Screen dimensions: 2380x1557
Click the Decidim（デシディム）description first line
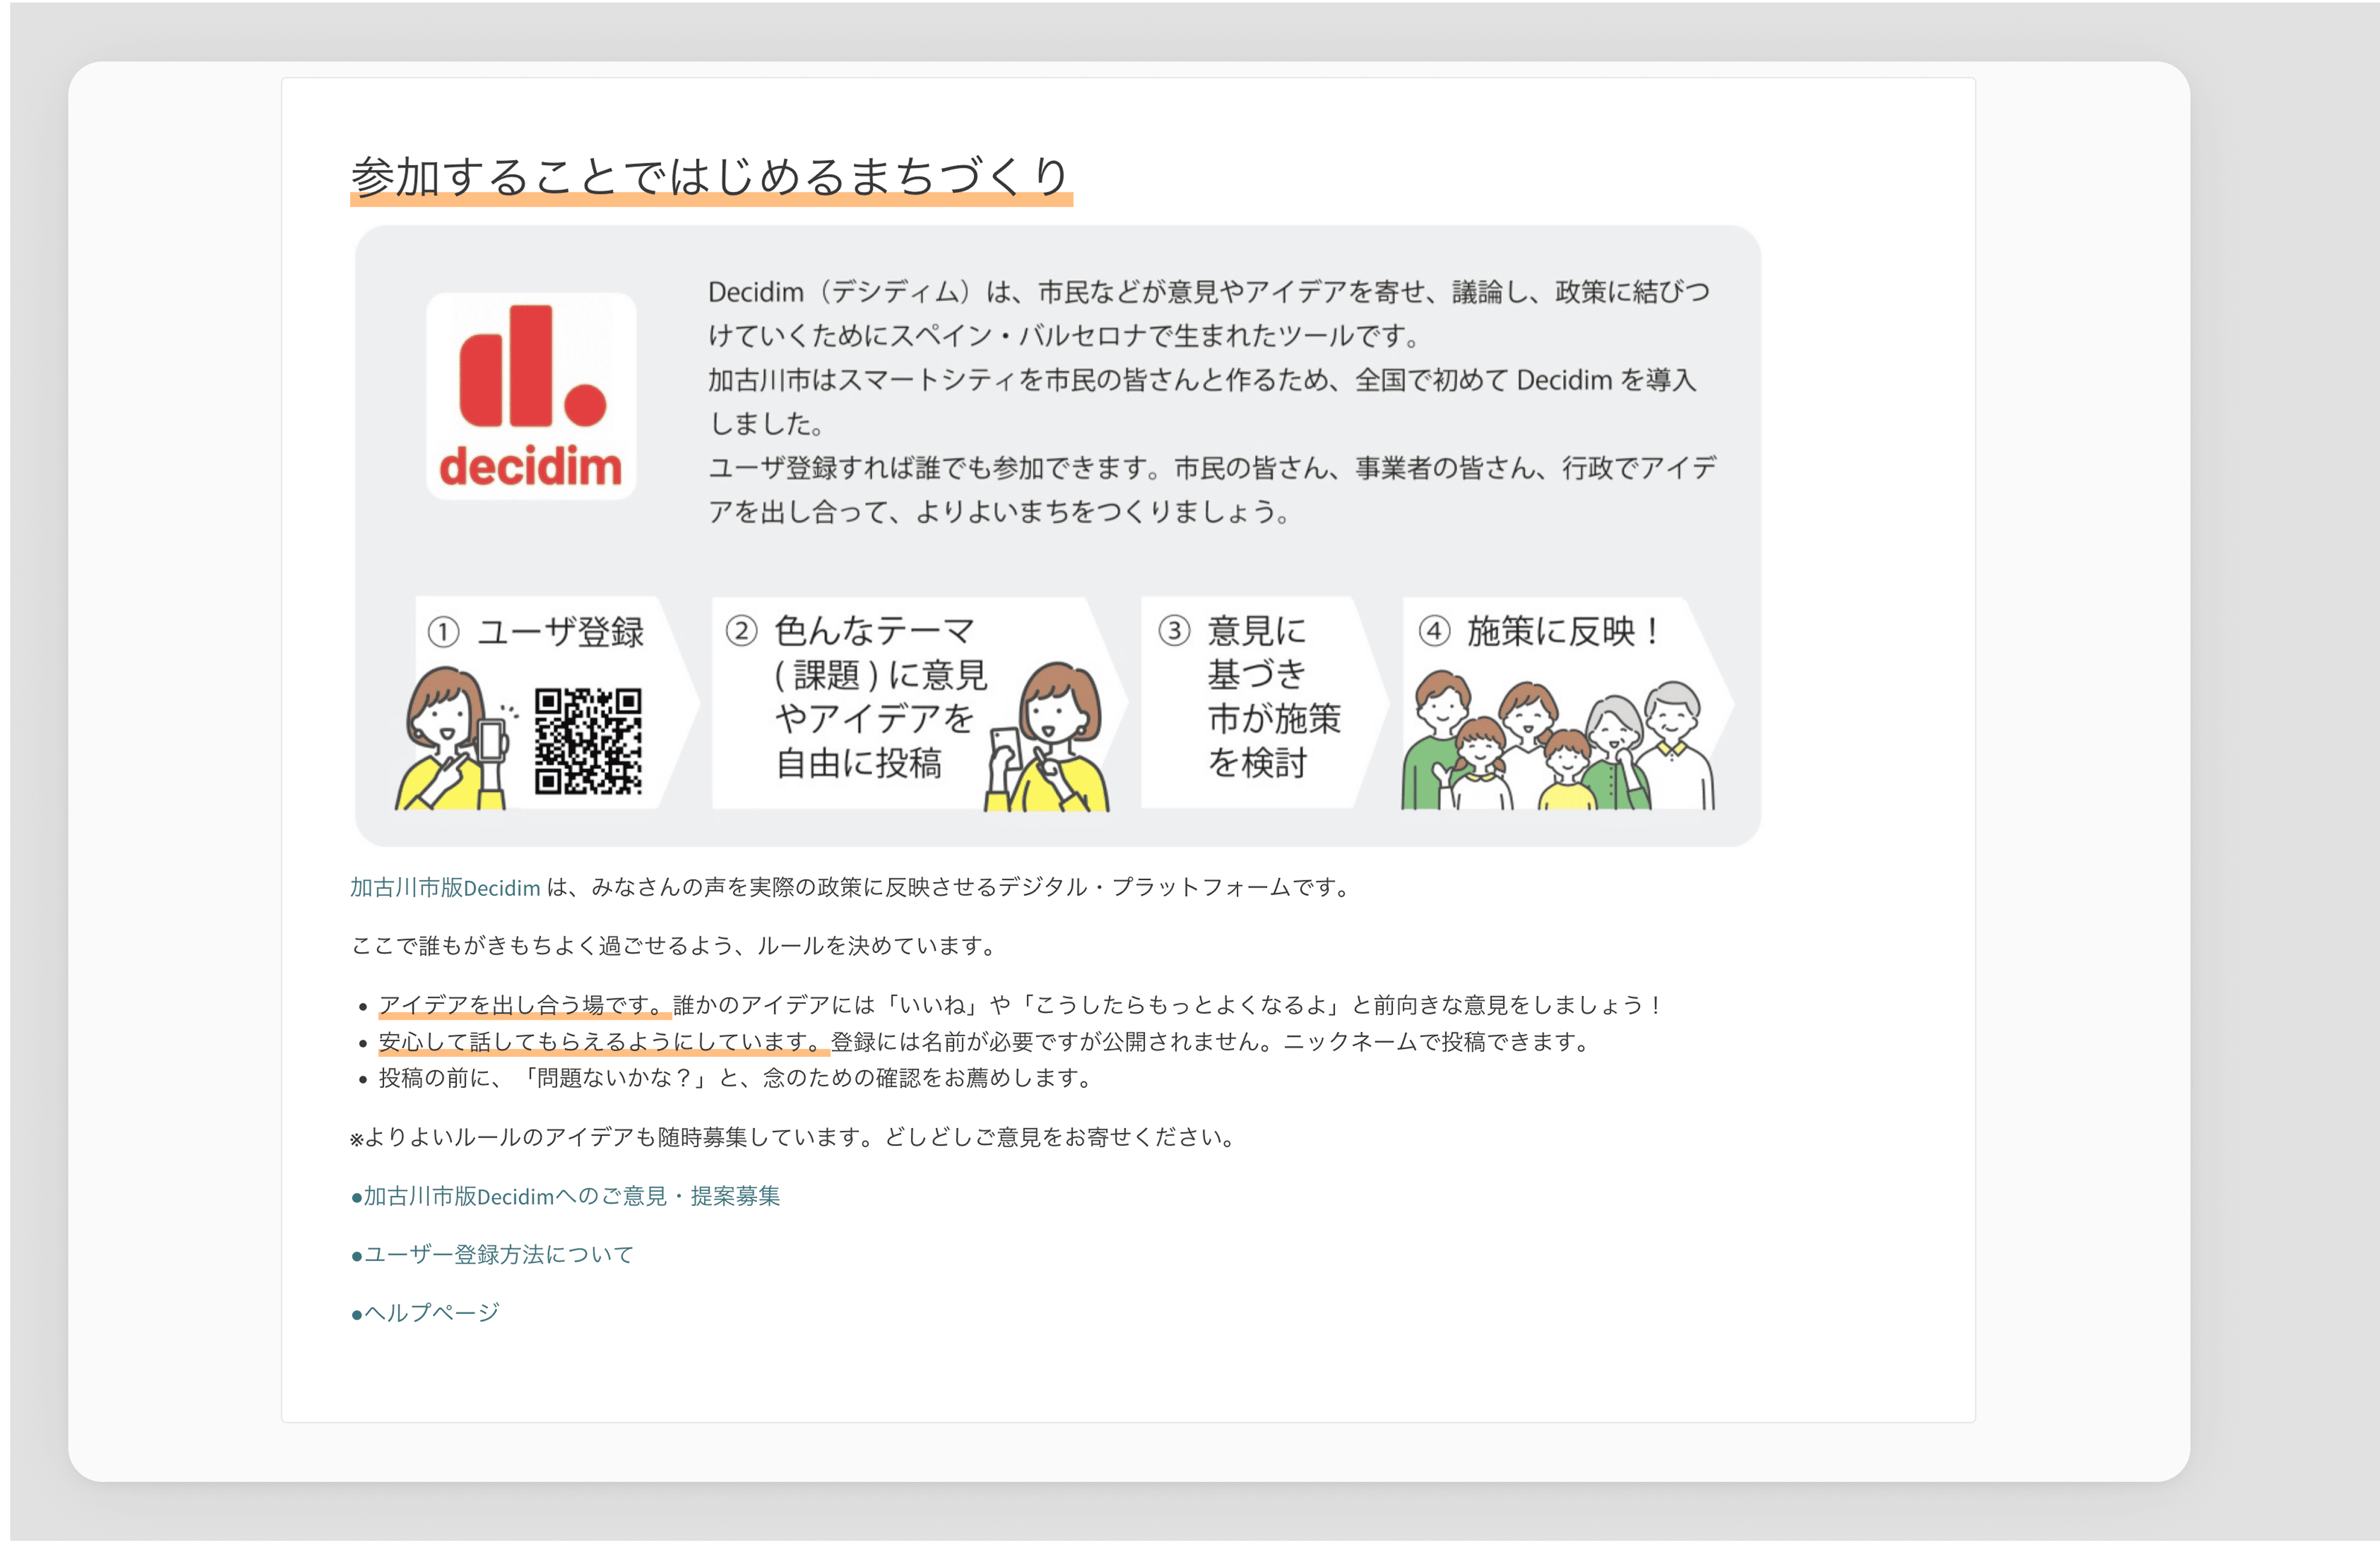click(1209, 292)
